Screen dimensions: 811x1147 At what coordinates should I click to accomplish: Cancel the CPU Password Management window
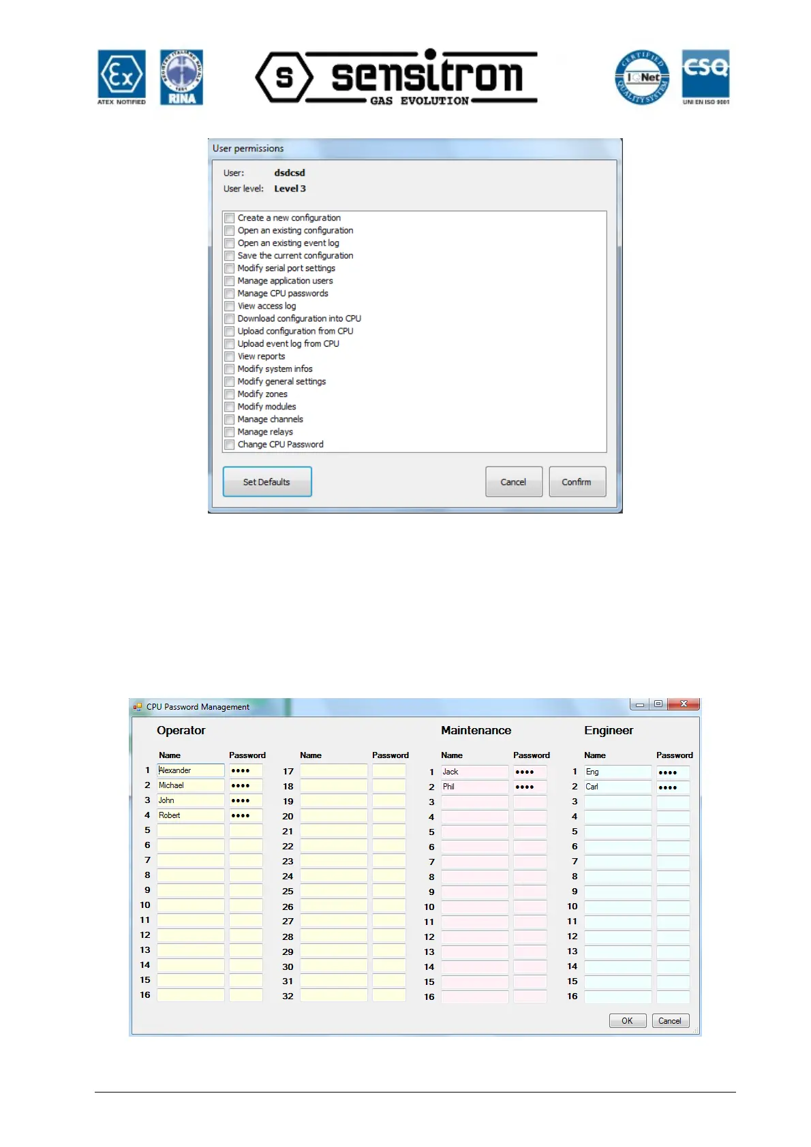point(671,1020)
